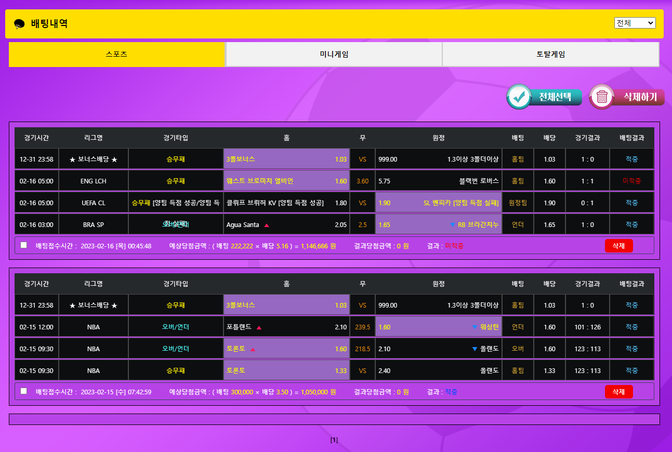Click the 토론토 1.33 home selection cell
This screenshot has width=672, height=452.
click(x=286, y=371)
